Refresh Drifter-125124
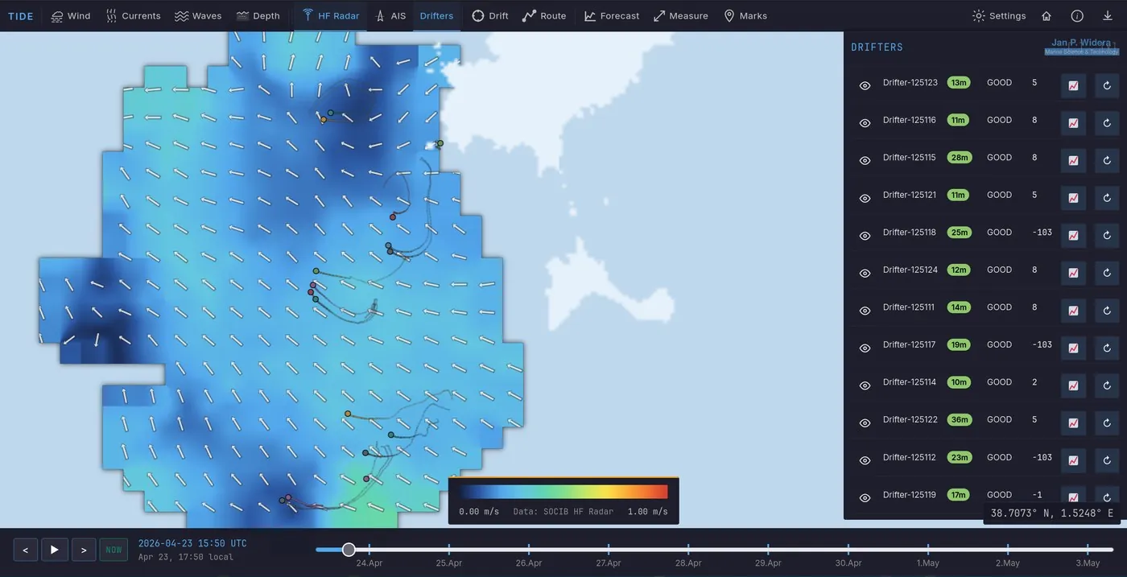1127x577 pixels. coord(1107,273)
